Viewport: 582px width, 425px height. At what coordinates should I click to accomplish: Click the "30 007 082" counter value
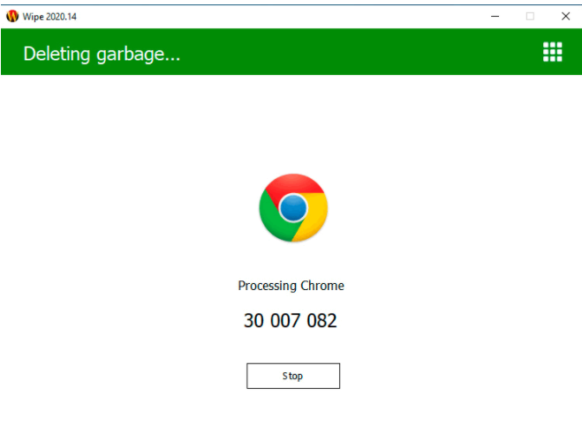(x=291, y=320)
